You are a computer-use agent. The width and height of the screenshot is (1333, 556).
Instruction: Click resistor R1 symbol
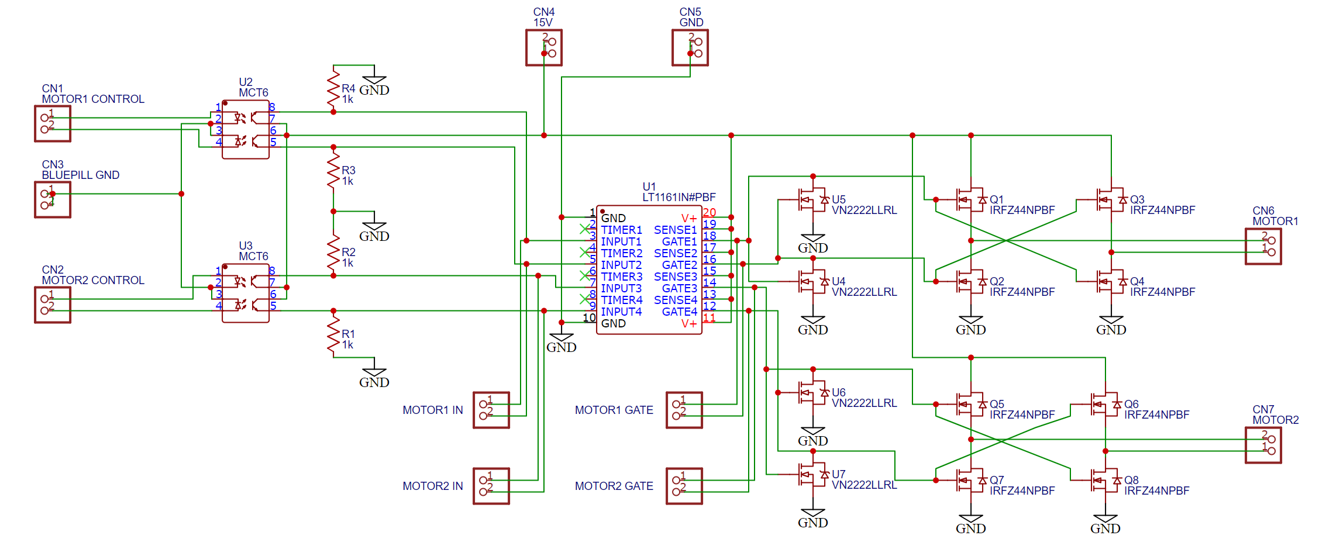333,334
